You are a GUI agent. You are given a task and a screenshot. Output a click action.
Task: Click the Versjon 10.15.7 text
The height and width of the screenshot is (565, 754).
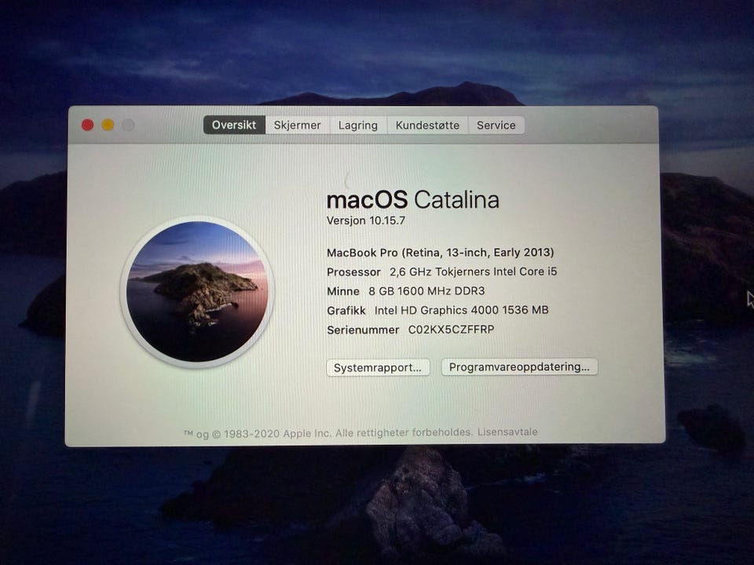[x=366, y=221]
